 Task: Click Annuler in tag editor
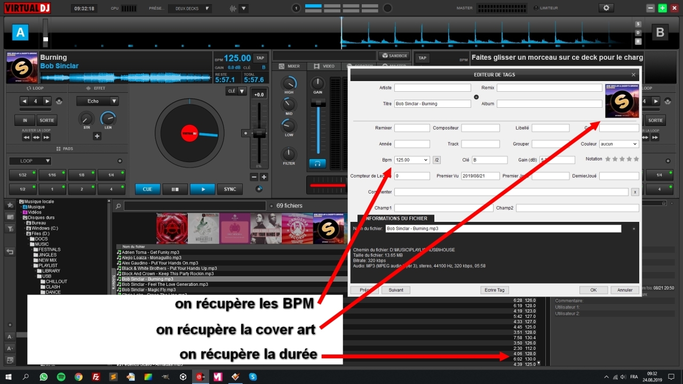pyautogui.click(x=625, y=290)
